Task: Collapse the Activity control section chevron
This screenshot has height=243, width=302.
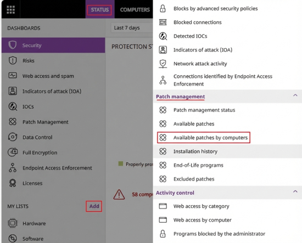Action: [295, 191]
